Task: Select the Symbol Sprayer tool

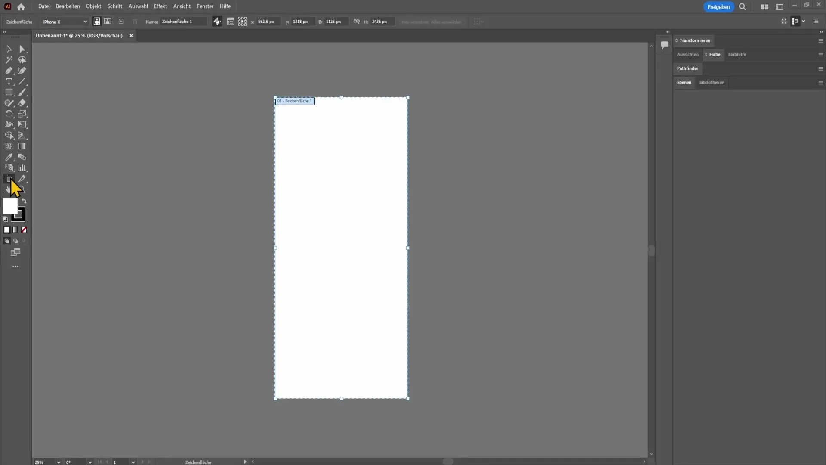Action: 9,168
